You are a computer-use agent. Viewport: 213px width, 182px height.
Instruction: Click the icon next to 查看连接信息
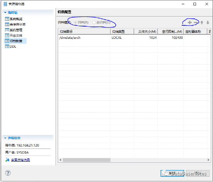coord(7,160)
